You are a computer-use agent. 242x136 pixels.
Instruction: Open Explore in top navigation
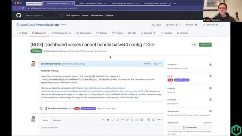pyautogui.click(x=109, y=15)
